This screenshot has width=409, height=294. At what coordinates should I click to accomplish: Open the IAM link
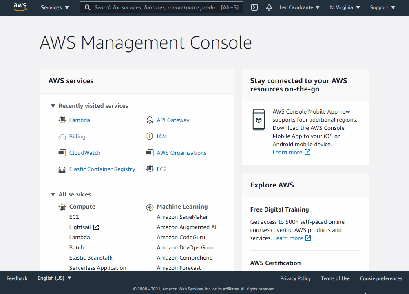tap(162, 136)
